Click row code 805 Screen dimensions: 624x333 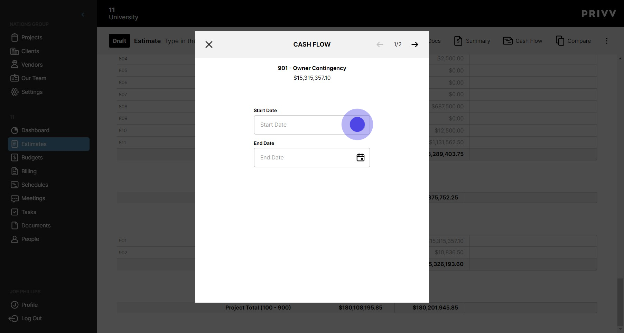(123, 70)
